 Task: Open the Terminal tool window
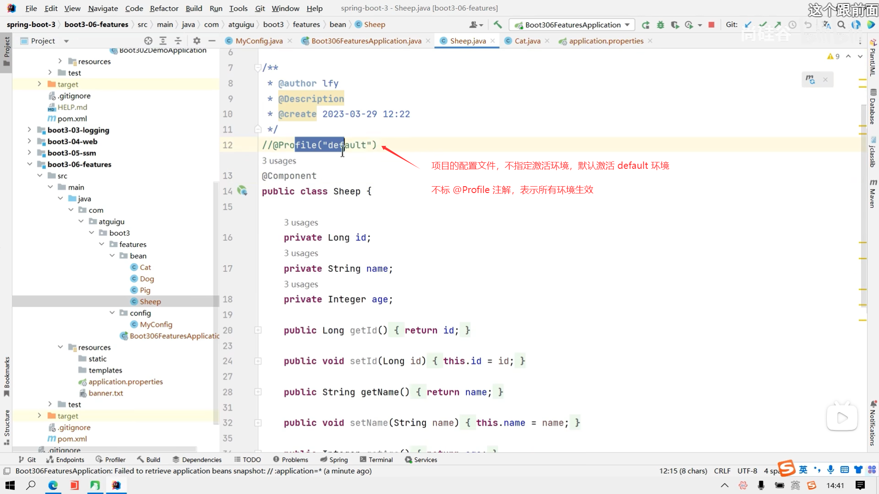pos(376,460)
